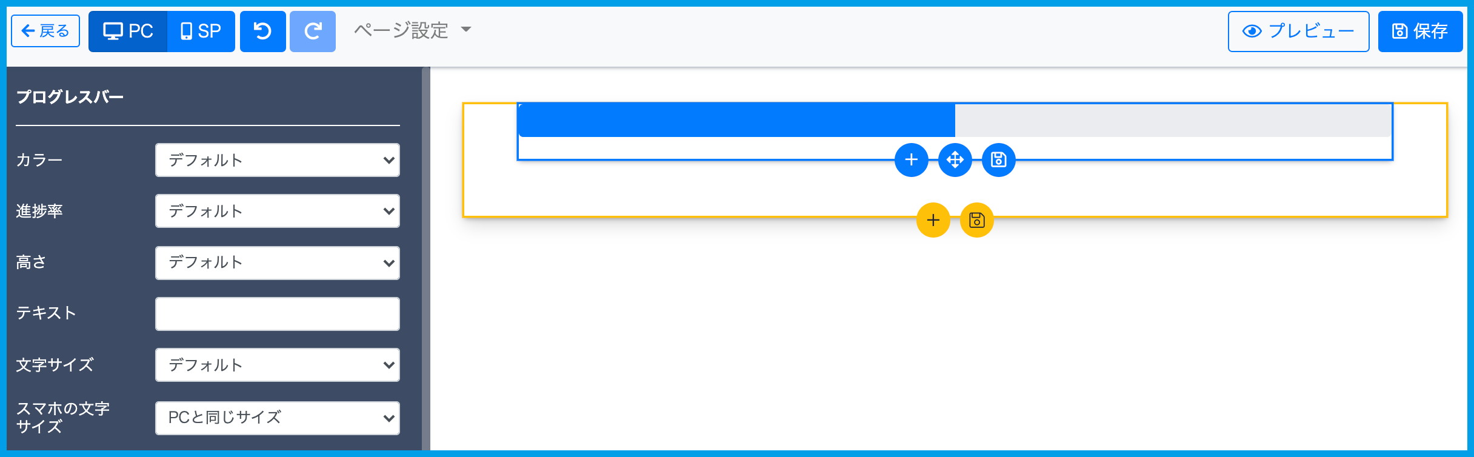Viewport: 1474px width, 457px height.
Task: Save the page with 保存 button
Action: [1419, 31]
